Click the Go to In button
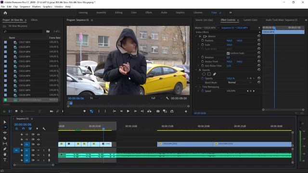Image resolution: width=308 pixels, height=173 pixels. [x=115, y=111]
